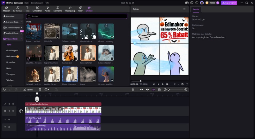
Task: Select the Schwebende Geister effect clip
Action: [63, 104]
